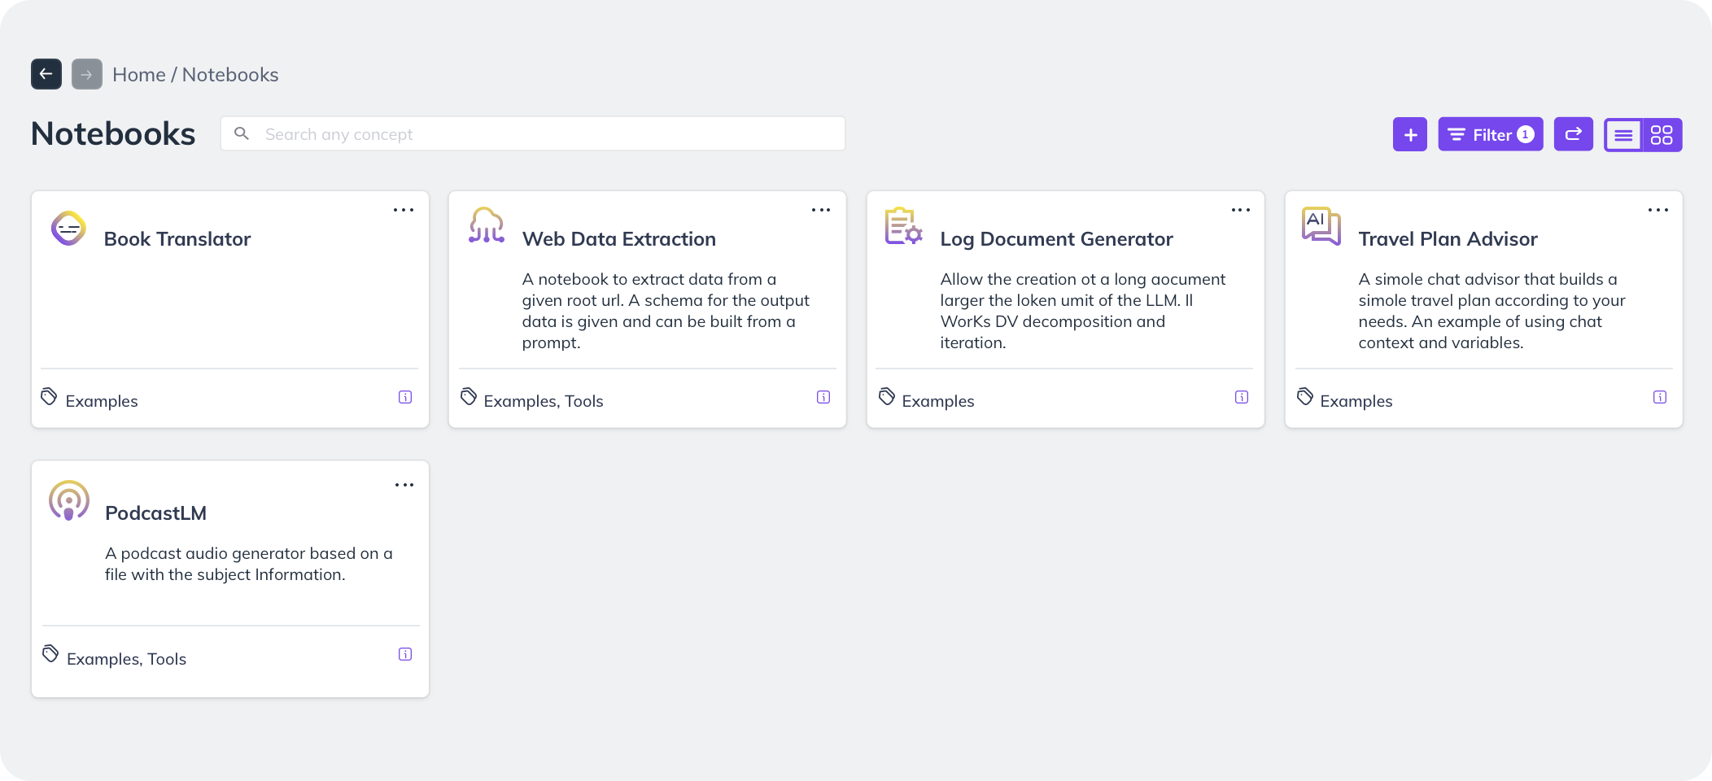The width and height of the screenshot is (1712, 781).
Task: Go to Home in the breadcrumb
Action: 139,75
